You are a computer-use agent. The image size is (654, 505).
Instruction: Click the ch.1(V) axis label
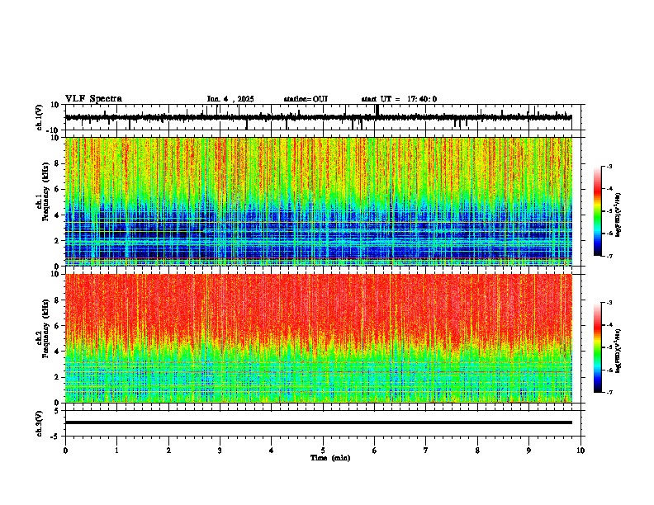pos(40,117)
